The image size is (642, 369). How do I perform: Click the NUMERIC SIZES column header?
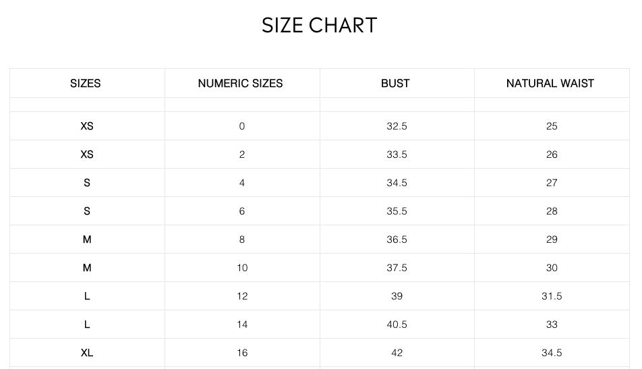pos(241,84)
